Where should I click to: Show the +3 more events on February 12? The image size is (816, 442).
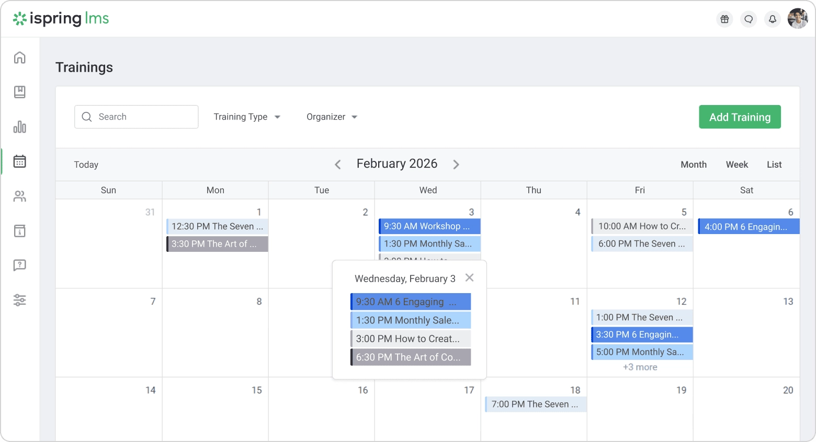coord(640,367)
